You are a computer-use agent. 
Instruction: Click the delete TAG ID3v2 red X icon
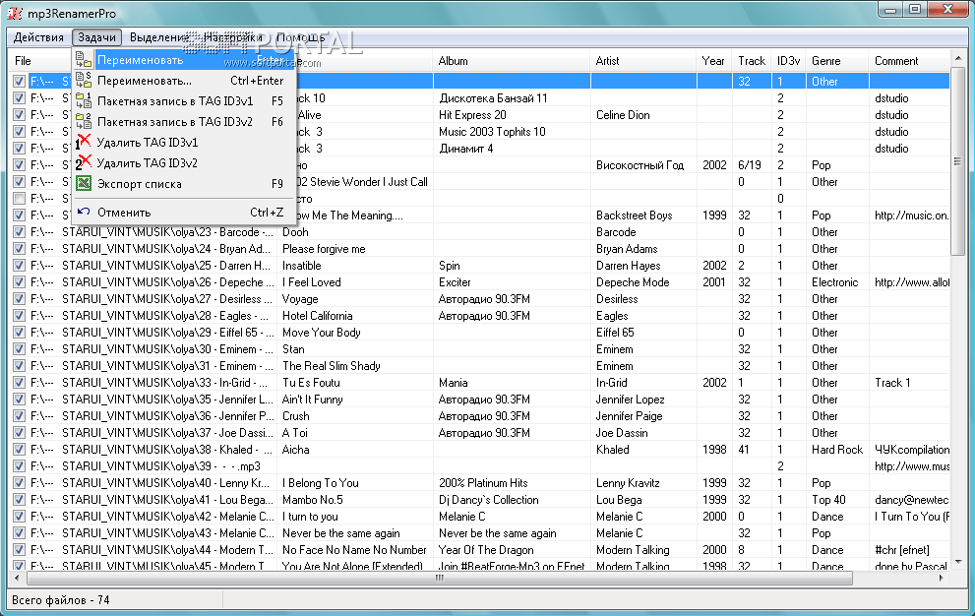84,163
